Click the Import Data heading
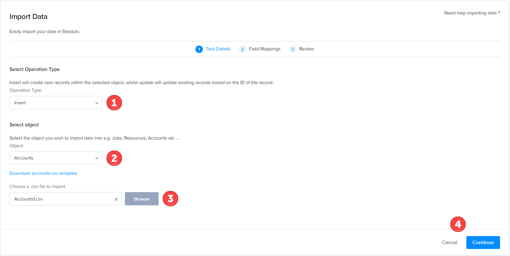 (x=29, y=17)
